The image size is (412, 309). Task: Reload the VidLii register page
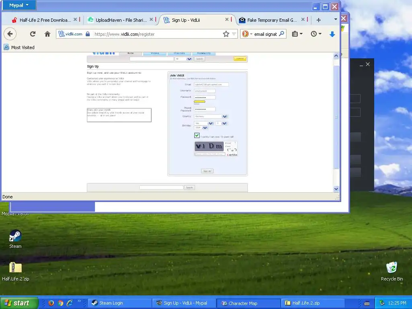[33, 34]
